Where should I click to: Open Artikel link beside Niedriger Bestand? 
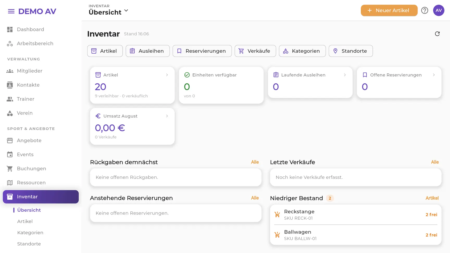(432, 198)
